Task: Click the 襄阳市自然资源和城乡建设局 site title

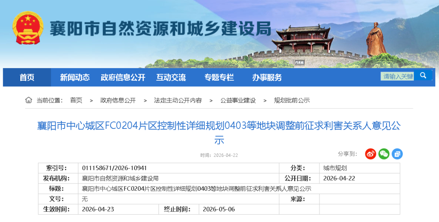Action: 160,29
